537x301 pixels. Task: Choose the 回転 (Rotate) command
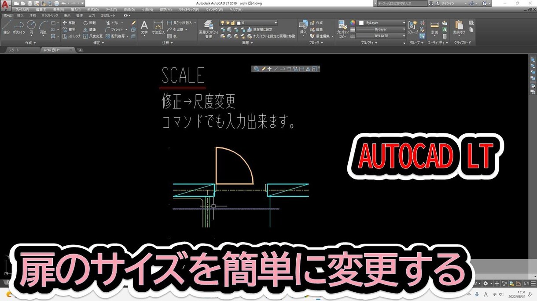tap(89, 23)
